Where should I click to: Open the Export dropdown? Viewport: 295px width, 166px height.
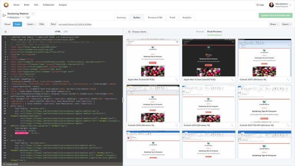tap(287, 24)
